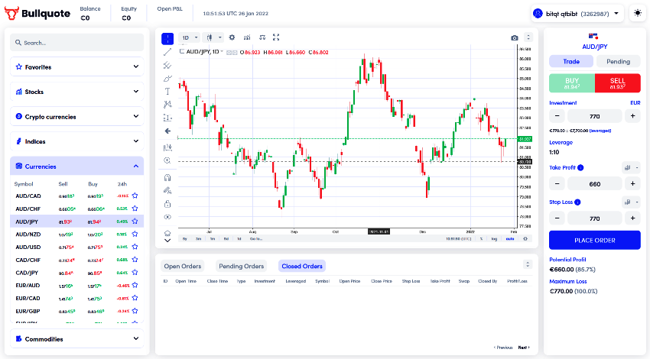Click the compare symbols scale icon

262,37
